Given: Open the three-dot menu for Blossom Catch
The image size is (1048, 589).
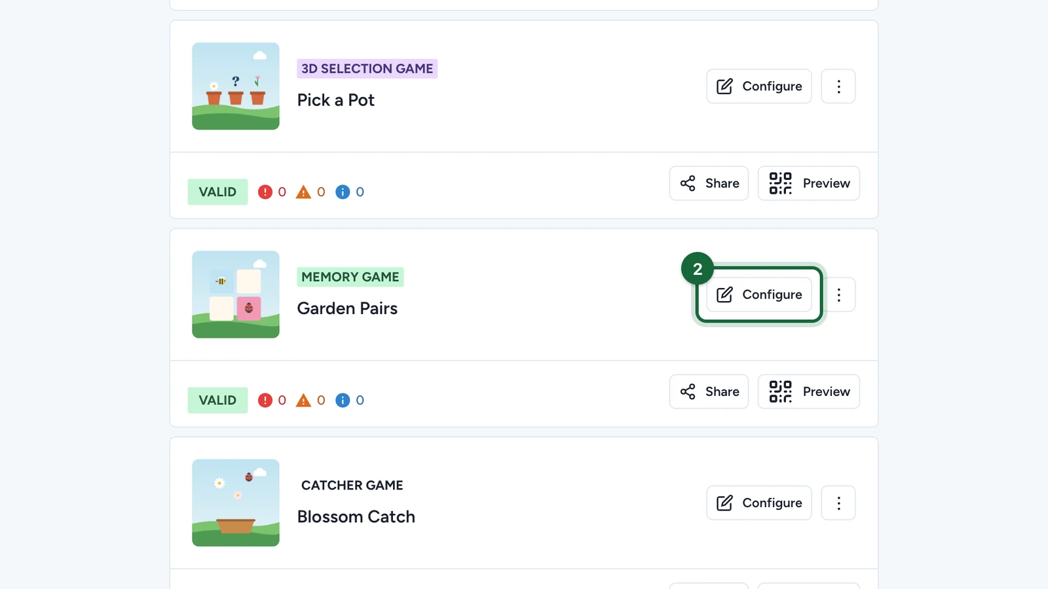Looking at the screenshot, I should 838,503.
